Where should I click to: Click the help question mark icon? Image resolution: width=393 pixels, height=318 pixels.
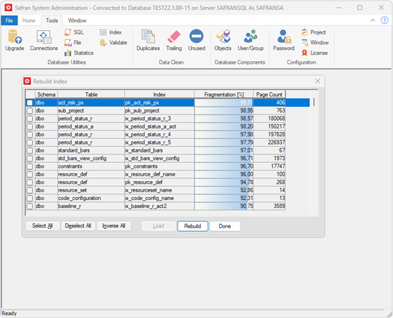tap(385, 20)
